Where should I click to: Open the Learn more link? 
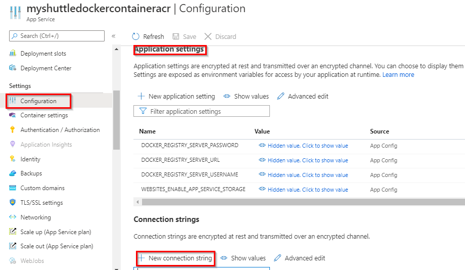(398, 74)
